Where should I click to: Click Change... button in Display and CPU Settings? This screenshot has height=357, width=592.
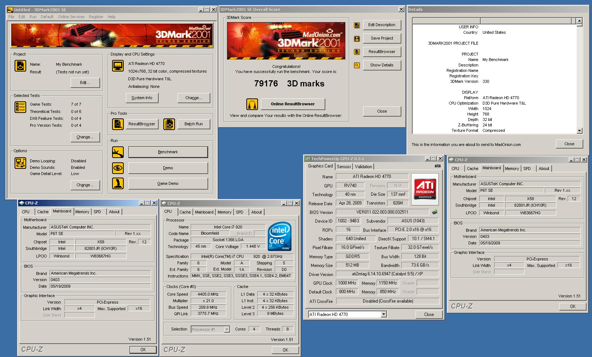click(x=194, y=98)
